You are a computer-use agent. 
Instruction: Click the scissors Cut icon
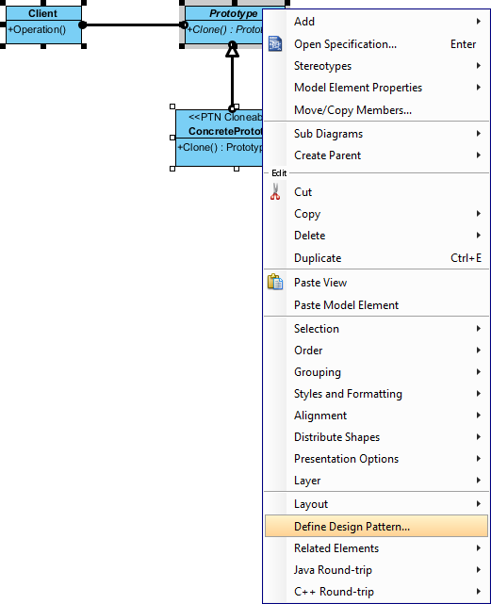pos(275,191)
